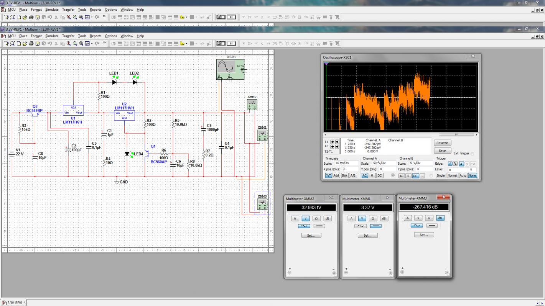Click Zoom to fit icon in lower toolbar
This screenshot has height=306, width=545.
[81, 44]
